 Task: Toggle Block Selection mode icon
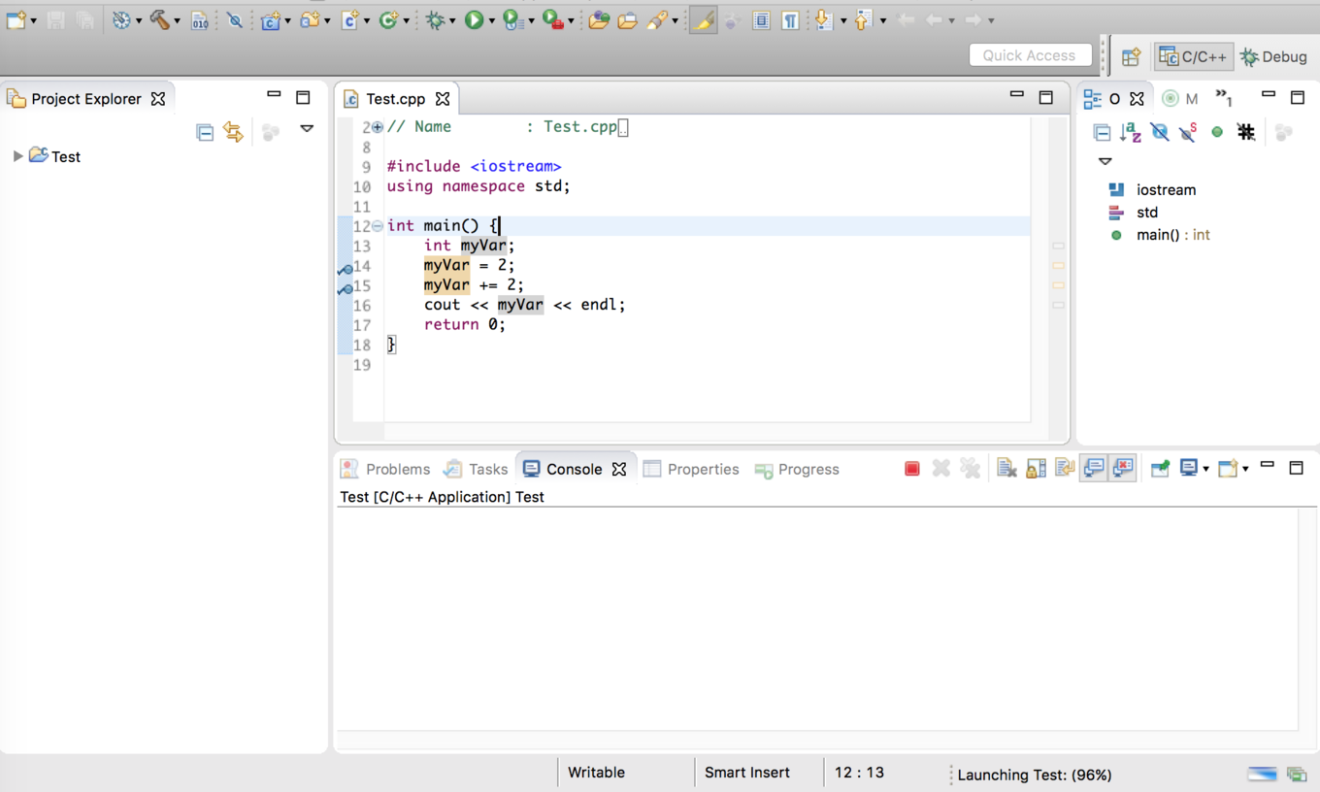click(x=761, y=19)
